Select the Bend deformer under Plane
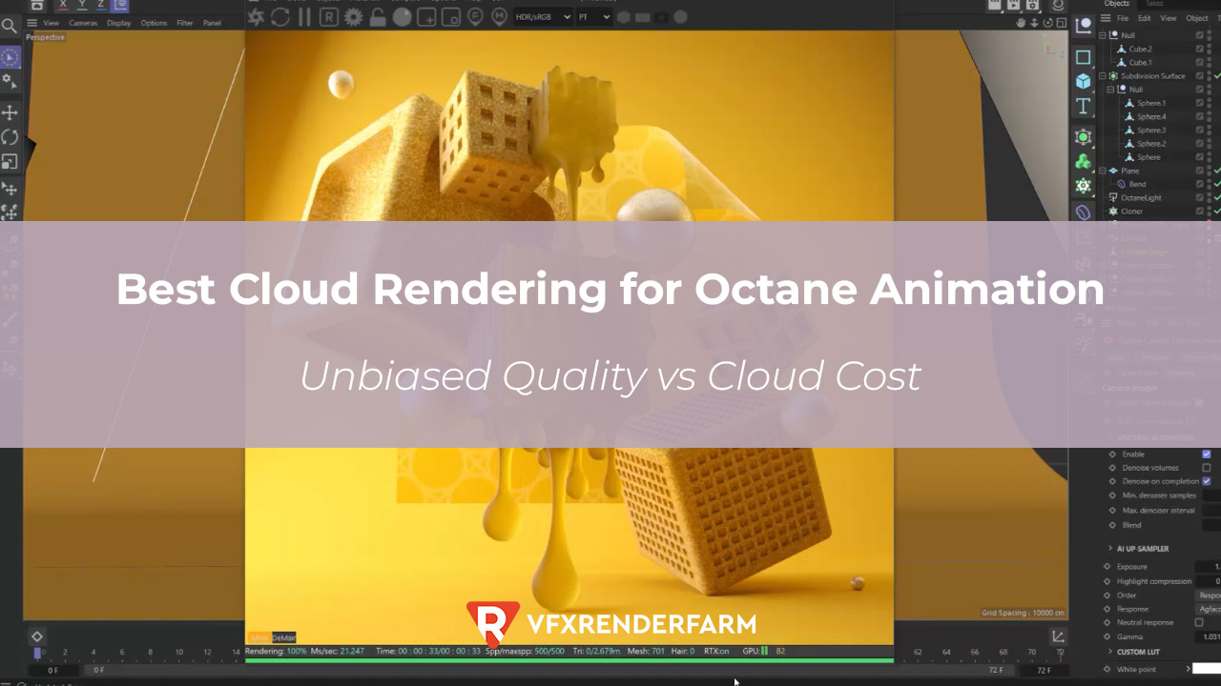1221x686 pixels. (x=1137, y=184)
